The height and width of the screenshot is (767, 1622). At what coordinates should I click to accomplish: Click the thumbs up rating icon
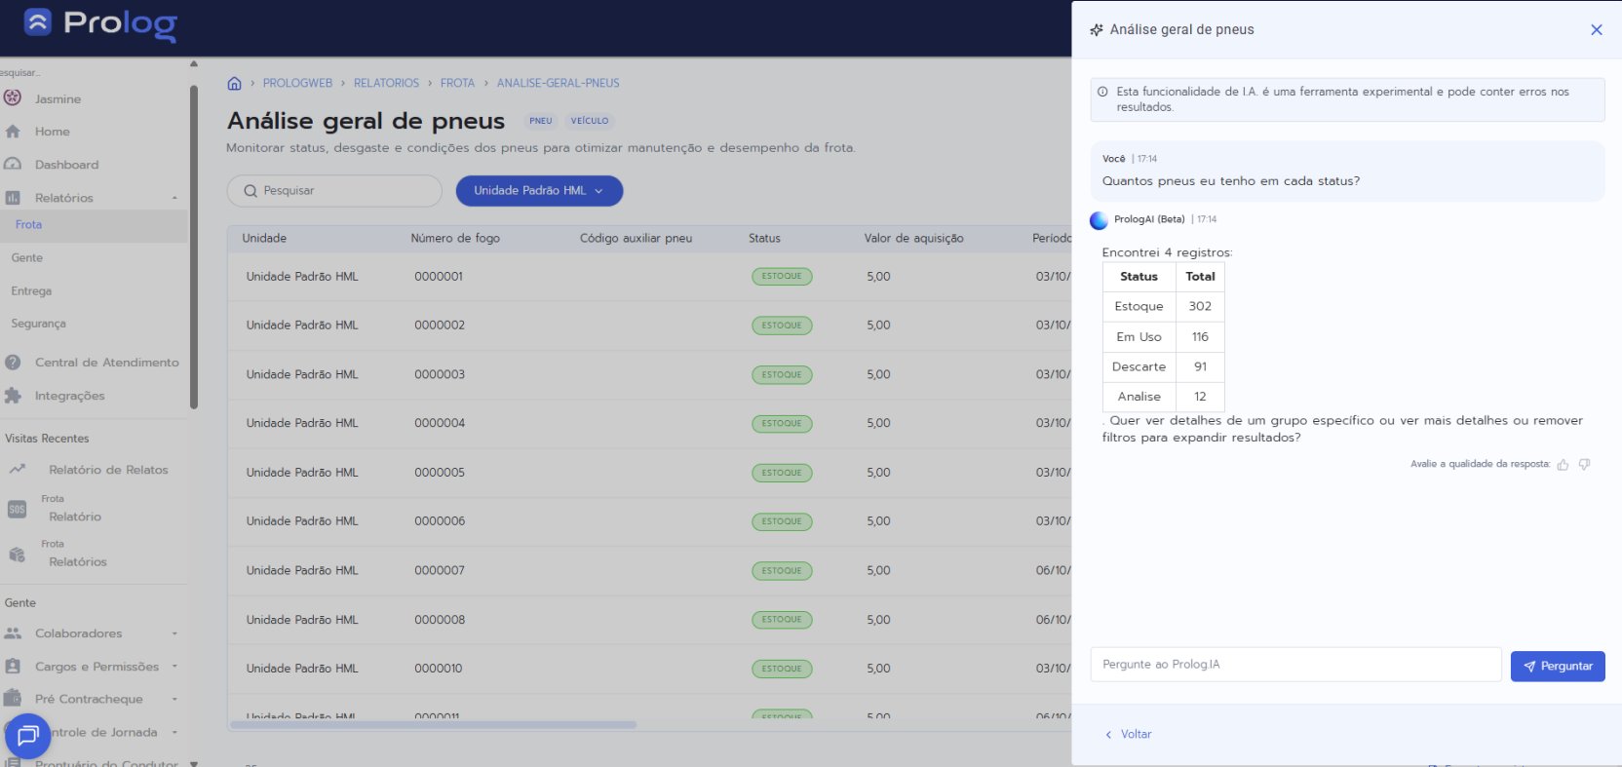(1563, 465)
